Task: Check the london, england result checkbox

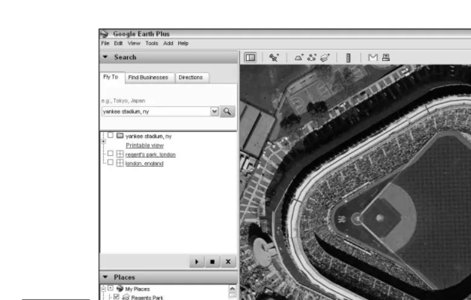Action: (111, 162)
